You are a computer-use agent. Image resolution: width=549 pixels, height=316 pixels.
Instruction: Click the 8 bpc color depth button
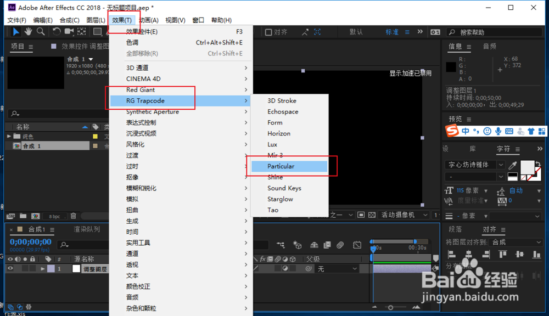coord(54,216)
